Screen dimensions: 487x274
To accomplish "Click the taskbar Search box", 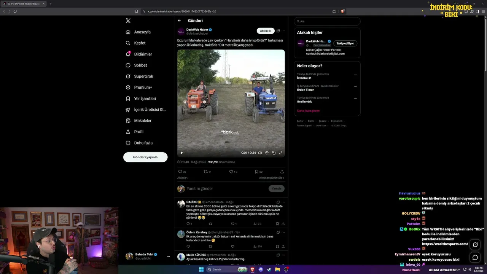I will (228, 269).
